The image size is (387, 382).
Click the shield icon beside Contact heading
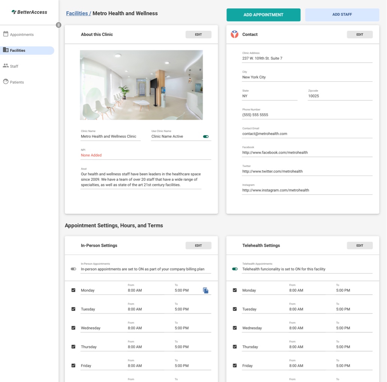(x=235, y=34)
